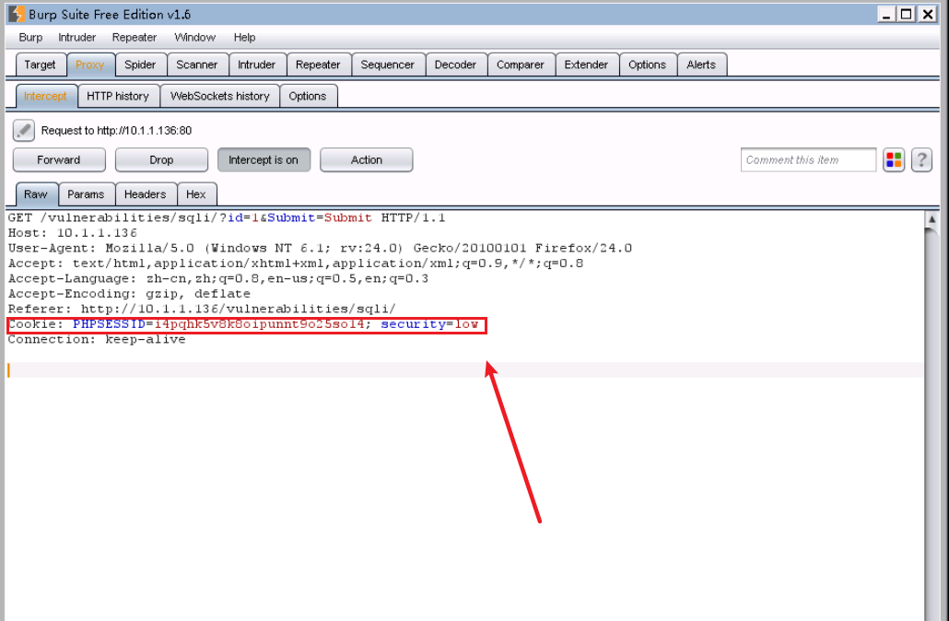Open the Decoder tab
This screenshot has height=621, width=949.
(455, 64)
